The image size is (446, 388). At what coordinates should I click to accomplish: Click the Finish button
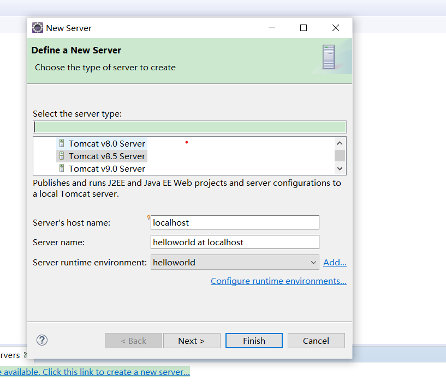pos(254,340)
